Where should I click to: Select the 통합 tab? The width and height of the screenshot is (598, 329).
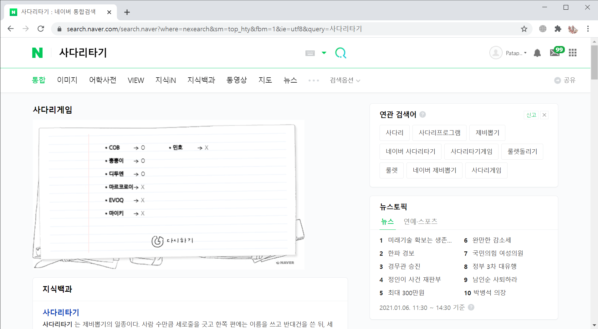click(x=39, y=80)
